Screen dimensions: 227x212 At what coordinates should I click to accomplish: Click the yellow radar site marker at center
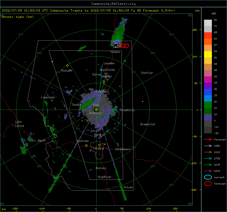[96, 110]
